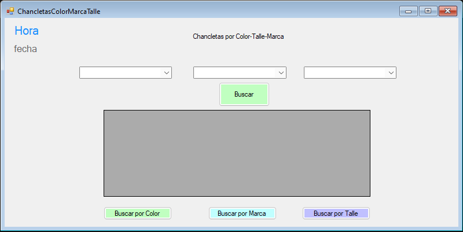The image size is (463, 232).
Task: Maximize the ChancletasColorMarcaTalle window
Action: [428, 11]
